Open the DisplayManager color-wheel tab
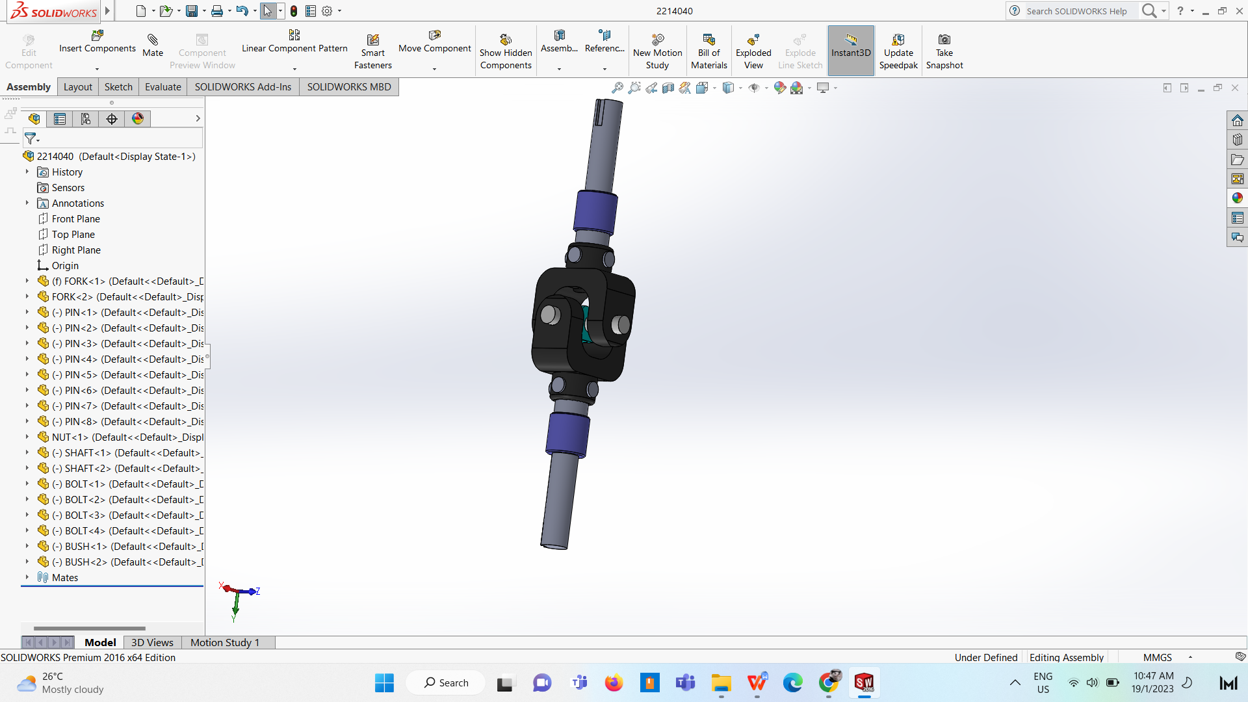The image size is (1248, 702). point(138,118)
